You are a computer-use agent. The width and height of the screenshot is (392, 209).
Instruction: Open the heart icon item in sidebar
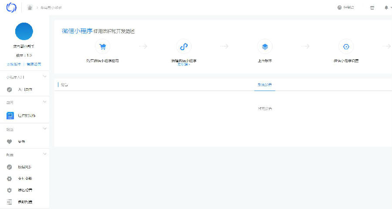[10, 142]
